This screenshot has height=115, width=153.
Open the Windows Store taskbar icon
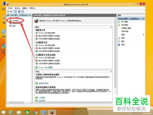click(27, 112)
